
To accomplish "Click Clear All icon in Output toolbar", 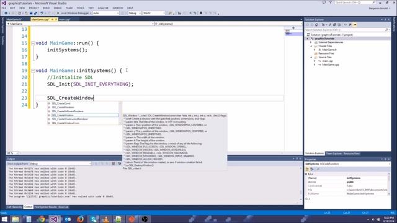I will coord(114,164).
